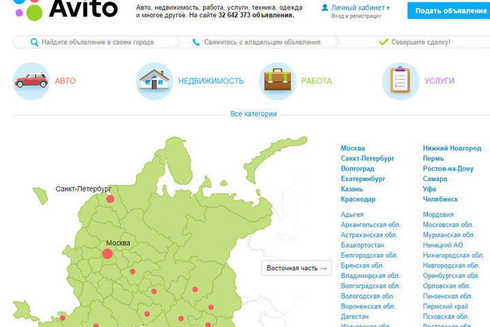The image size is (490, 327).
Task: Open the РАБОТА category
Action: 316,81
